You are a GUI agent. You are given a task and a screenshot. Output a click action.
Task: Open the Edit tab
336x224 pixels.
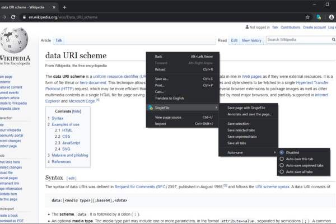tap(234, 40)
